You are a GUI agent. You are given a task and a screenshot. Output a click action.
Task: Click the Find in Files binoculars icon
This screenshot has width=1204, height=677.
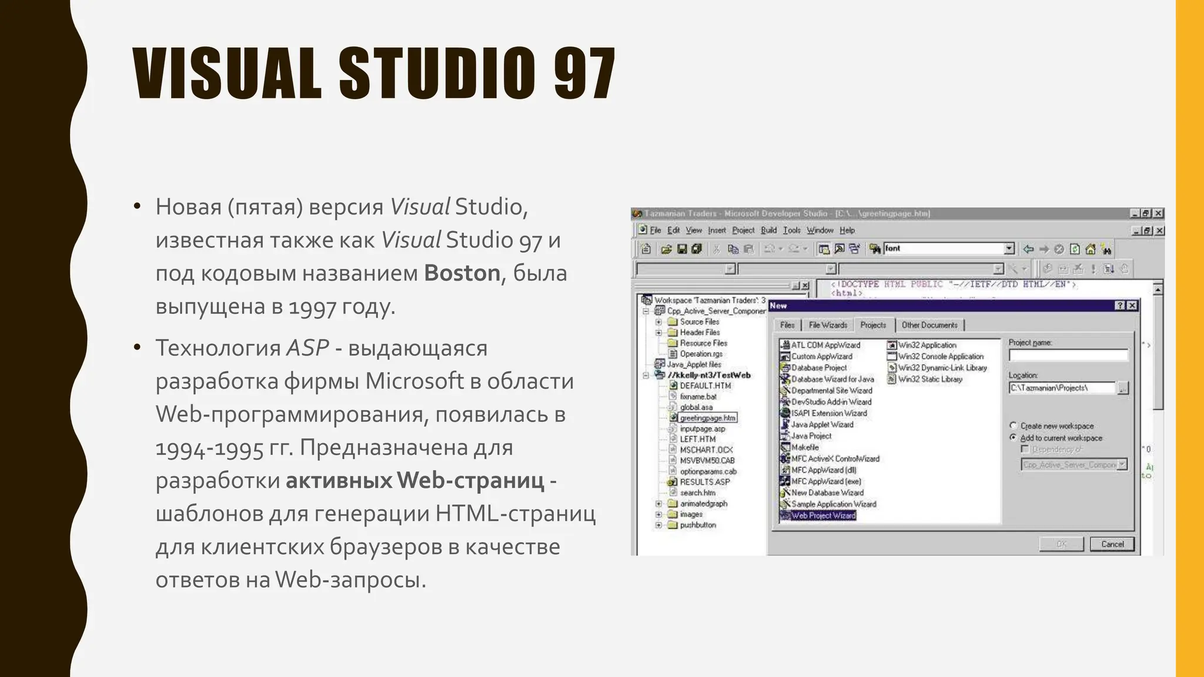click(x=874, y=249)
